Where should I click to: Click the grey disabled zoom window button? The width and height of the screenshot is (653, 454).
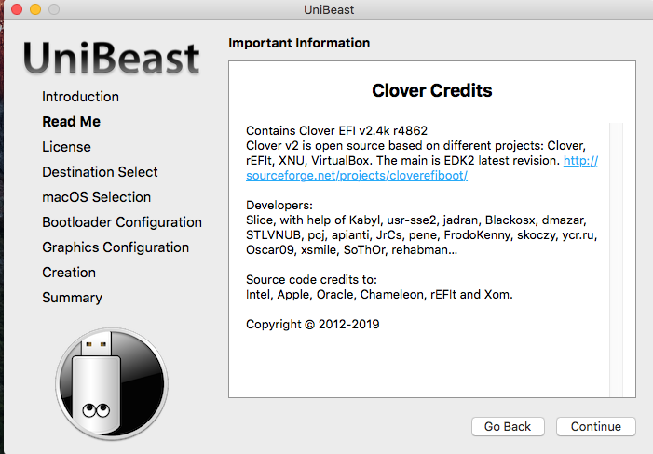(x=54, y=9)
